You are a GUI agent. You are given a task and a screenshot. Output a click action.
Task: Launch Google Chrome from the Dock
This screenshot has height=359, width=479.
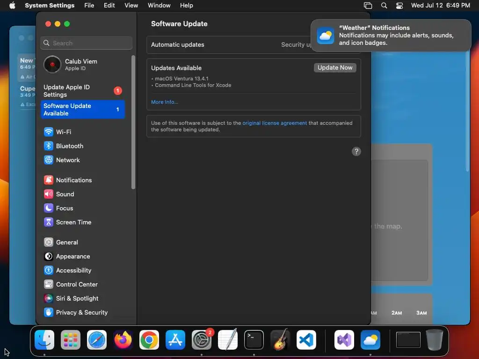tap(149, 340)
